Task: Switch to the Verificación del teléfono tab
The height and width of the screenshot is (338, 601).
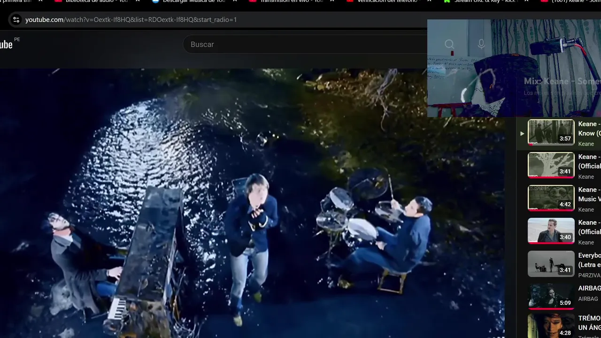Action: [387, 1]
